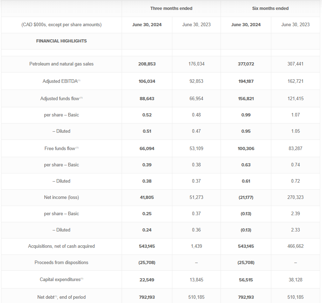Select the 22,549 capital expenditures value
This screenshot has width=322, height=303.
147,280
